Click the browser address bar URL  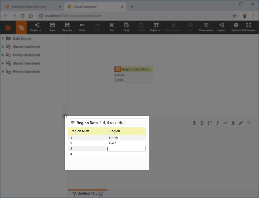click(x=73, y=16)
